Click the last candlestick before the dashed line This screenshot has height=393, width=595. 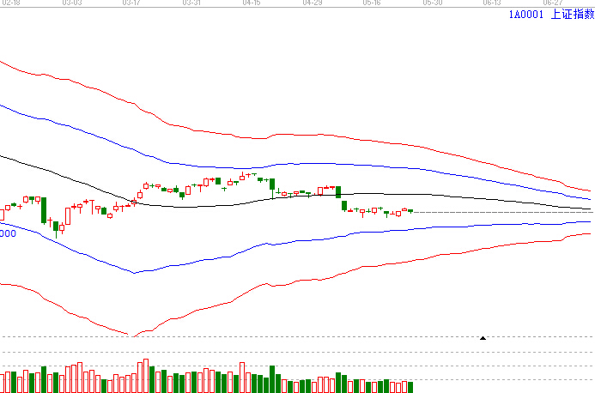click(410, 210)
